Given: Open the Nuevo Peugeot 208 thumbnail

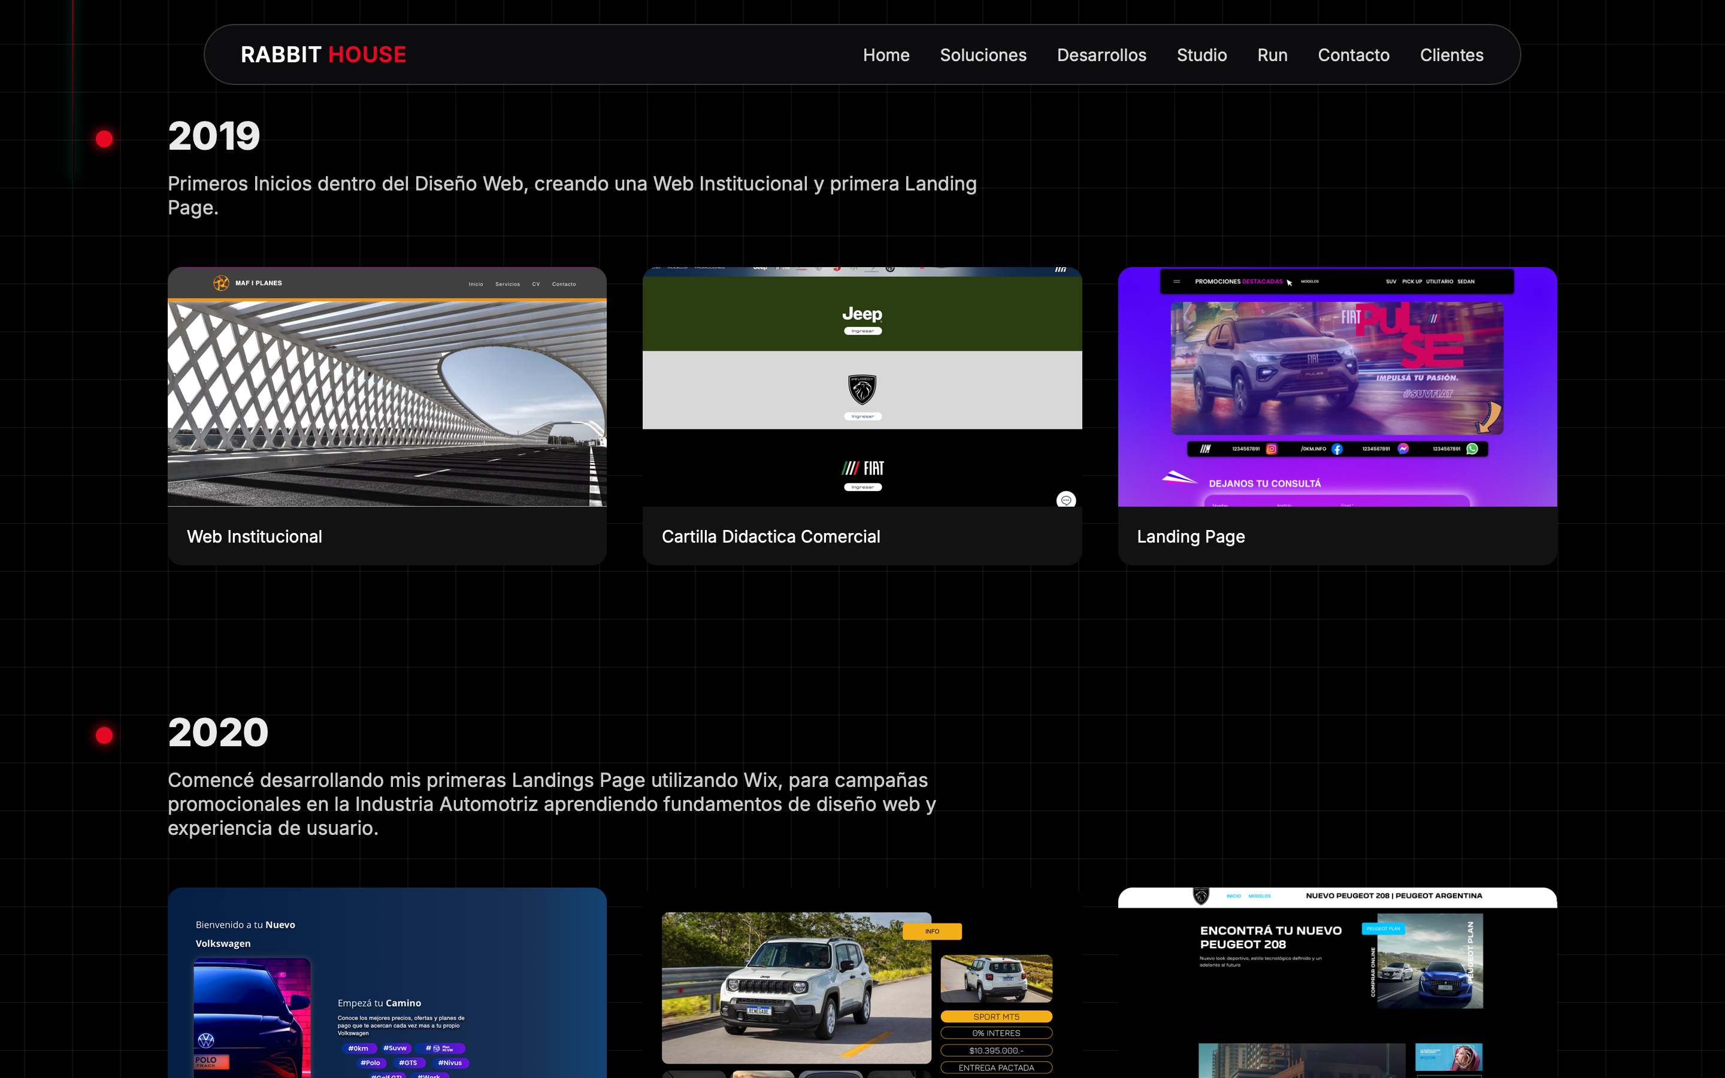Looking at the screenshot, I should tap(1337, 982).
